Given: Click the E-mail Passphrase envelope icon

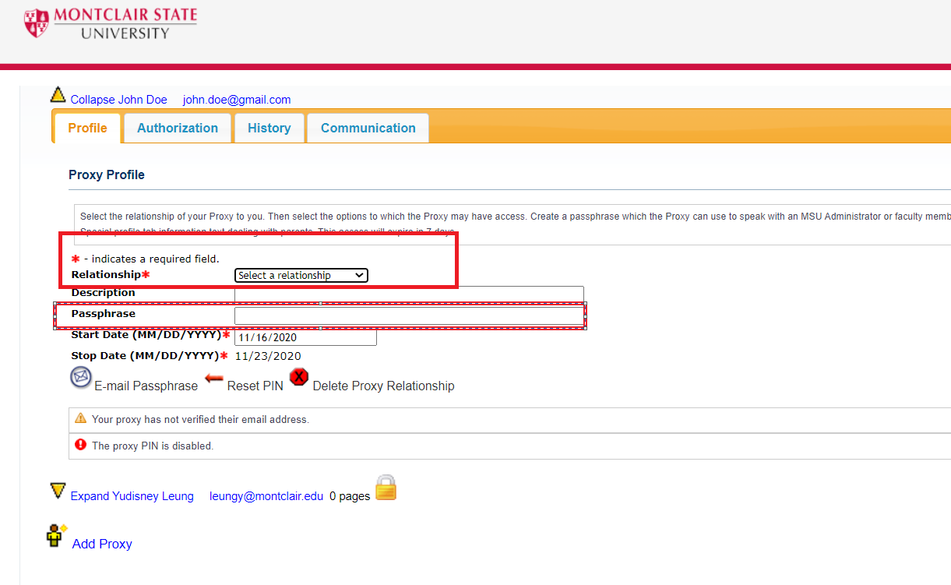Looking at the screenshot, I should tap(80, 377).
